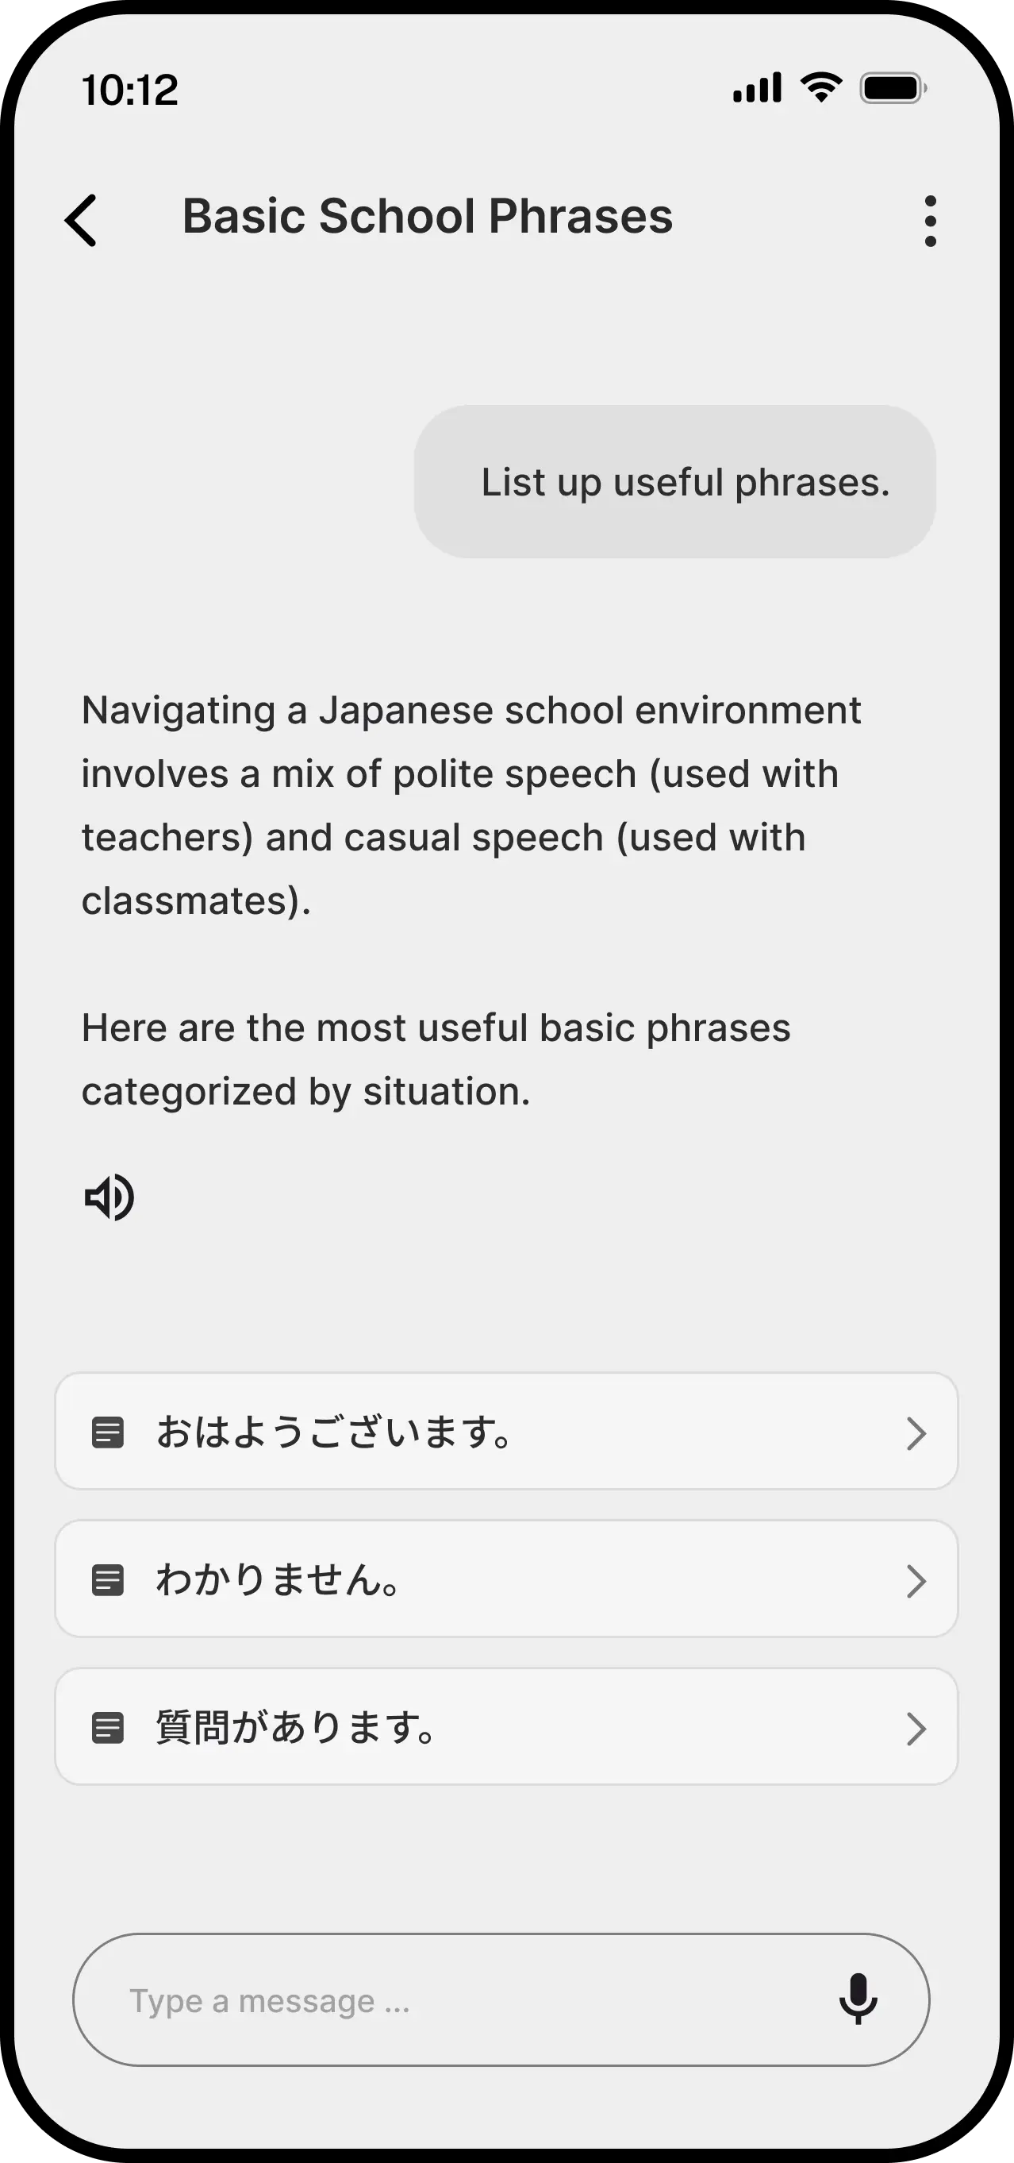
Task: Expand chevron on おはようございます card
Action: pyautogui.click(x=916, y=1432)
